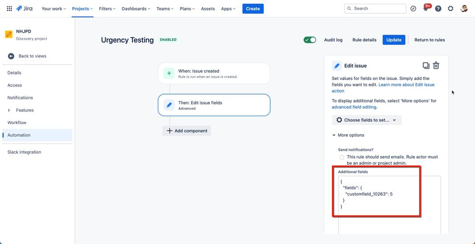
Task: Click inside the Additional fields JSON editor
Action: [389, 205]
